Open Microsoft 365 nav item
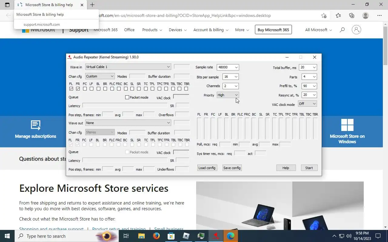This screenshot has height=242, width=388. coord(105,30)
